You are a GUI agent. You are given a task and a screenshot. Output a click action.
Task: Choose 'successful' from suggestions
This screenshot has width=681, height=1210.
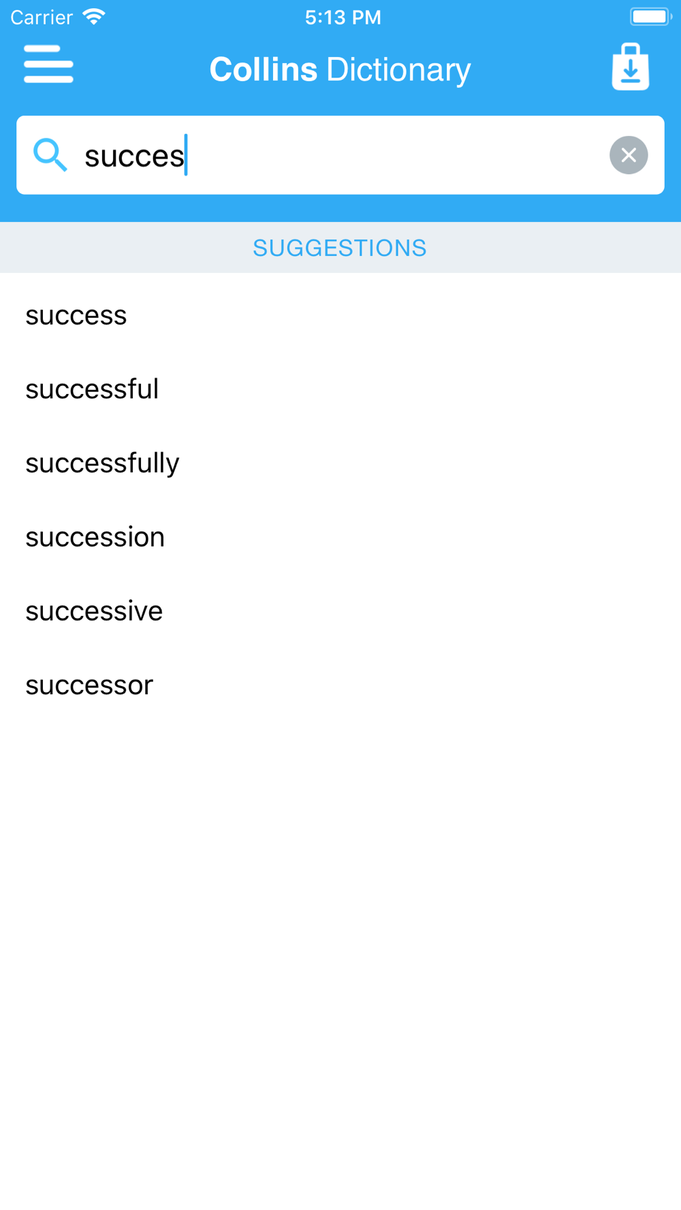pyautogui.click(x=340, y=389)
